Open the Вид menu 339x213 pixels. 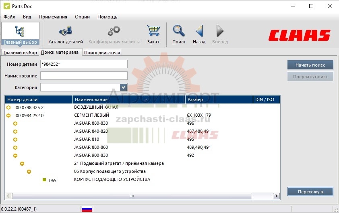coord(27,17)
